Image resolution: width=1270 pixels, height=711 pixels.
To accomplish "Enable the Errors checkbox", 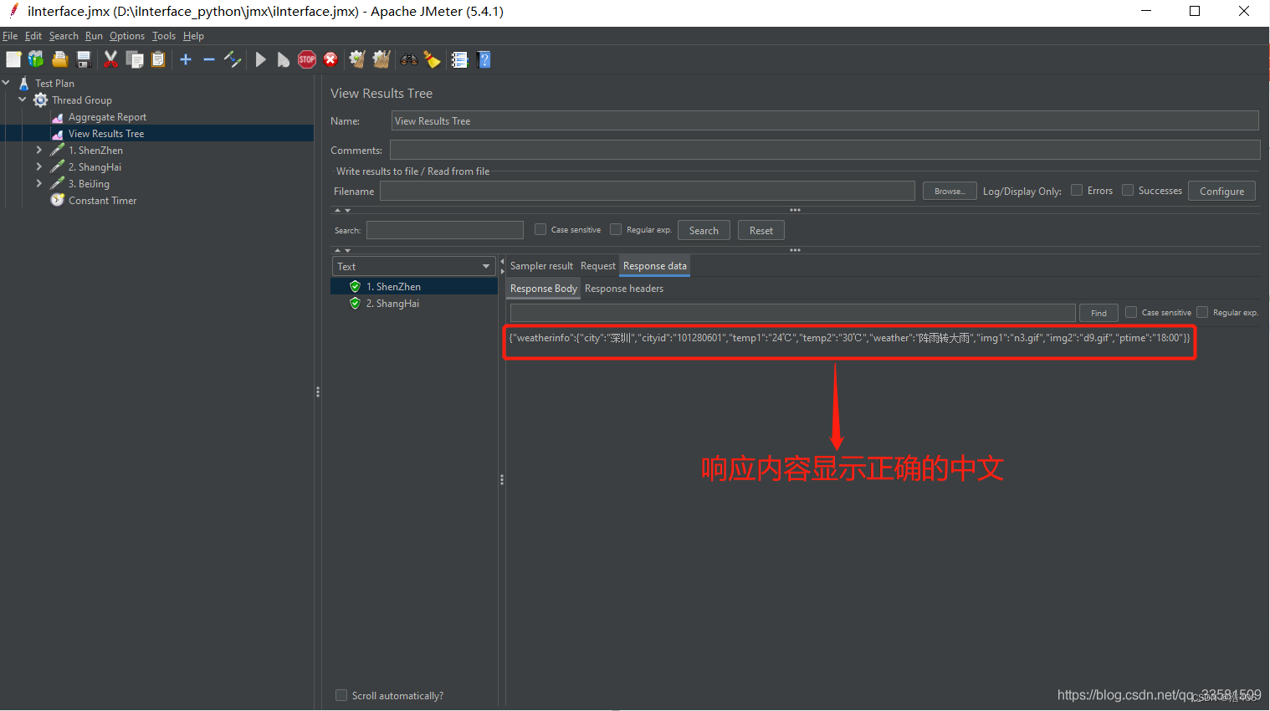I will (1077, 190).
